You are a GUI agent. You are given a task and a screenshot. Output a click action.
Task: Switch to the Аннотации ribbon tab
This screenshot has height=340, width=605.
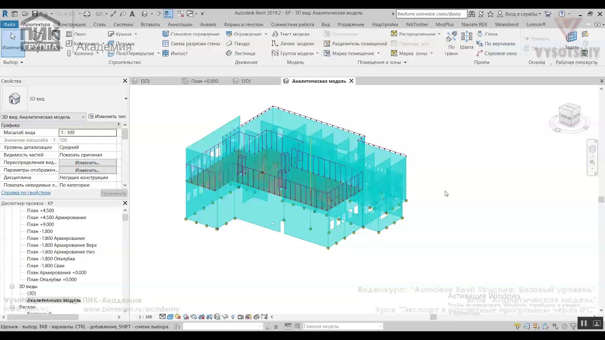tap(180, 25)
